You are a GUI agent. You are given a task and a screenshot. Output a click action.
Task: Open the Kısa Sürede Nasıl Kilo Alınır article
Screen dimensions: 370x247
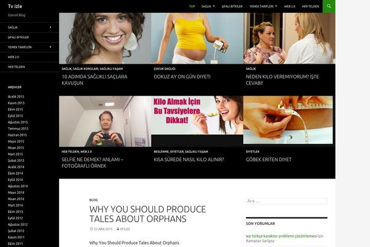coord(189,159)
